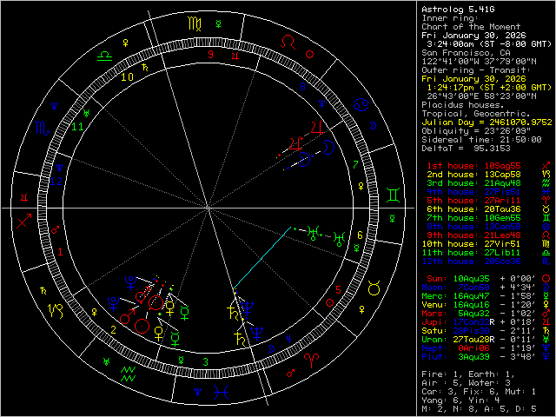
Task: Click the house number 10 on the wheel
Action: [128, 76]
